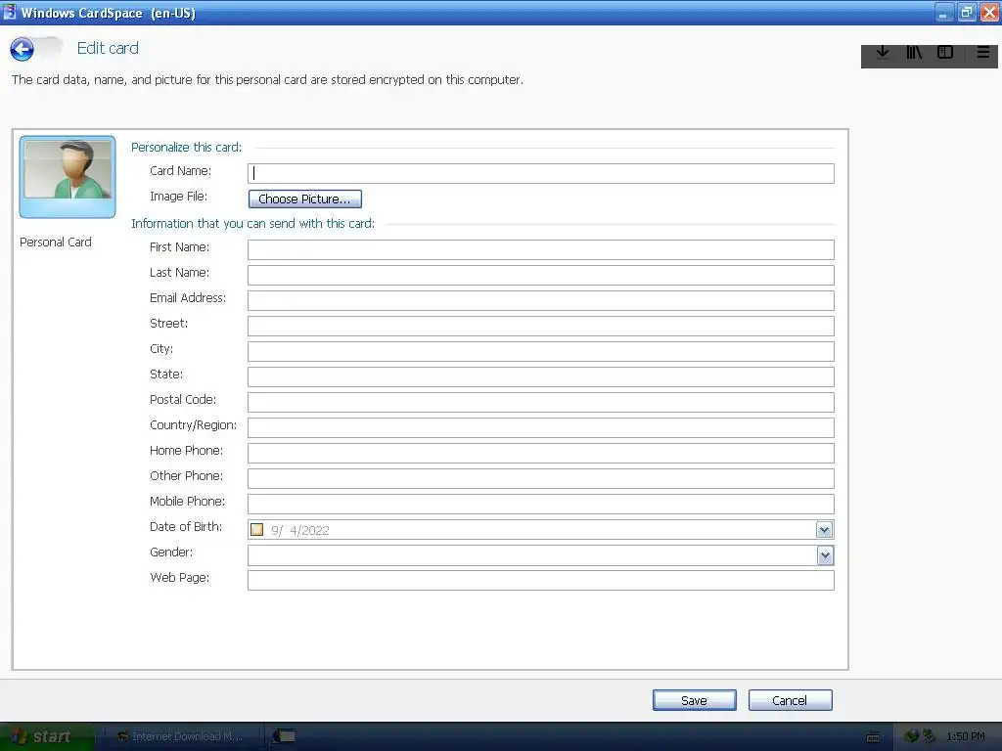Click the Other Phone field
This screenshot has height=751, width=1002.
(540, 478)
